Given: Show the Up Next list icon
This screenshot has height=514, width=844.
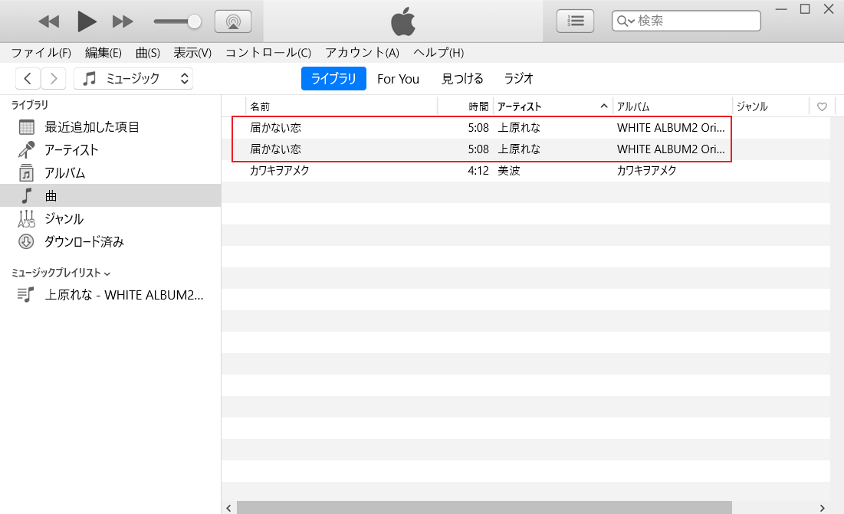Looking at the screenshot, I should click(575, 21).
